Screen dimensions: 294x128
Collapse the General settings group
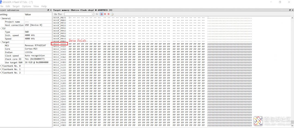click(1, 19)
